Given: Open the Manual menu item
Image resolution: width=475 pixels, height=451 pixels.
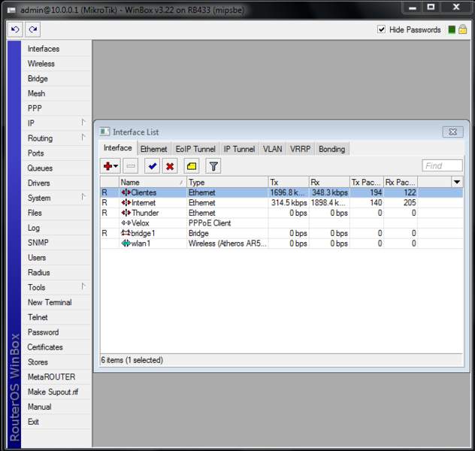Looking at the screenshot, I should pos(56,407).
